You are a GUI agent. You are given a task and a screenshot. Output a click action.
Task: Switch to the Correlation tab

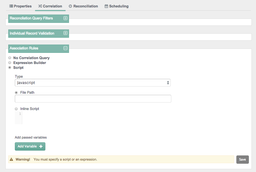tap(50, 6)
